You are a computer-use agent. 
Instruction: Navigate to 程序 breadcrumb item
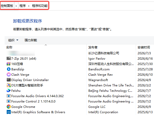tap(23, 6)
